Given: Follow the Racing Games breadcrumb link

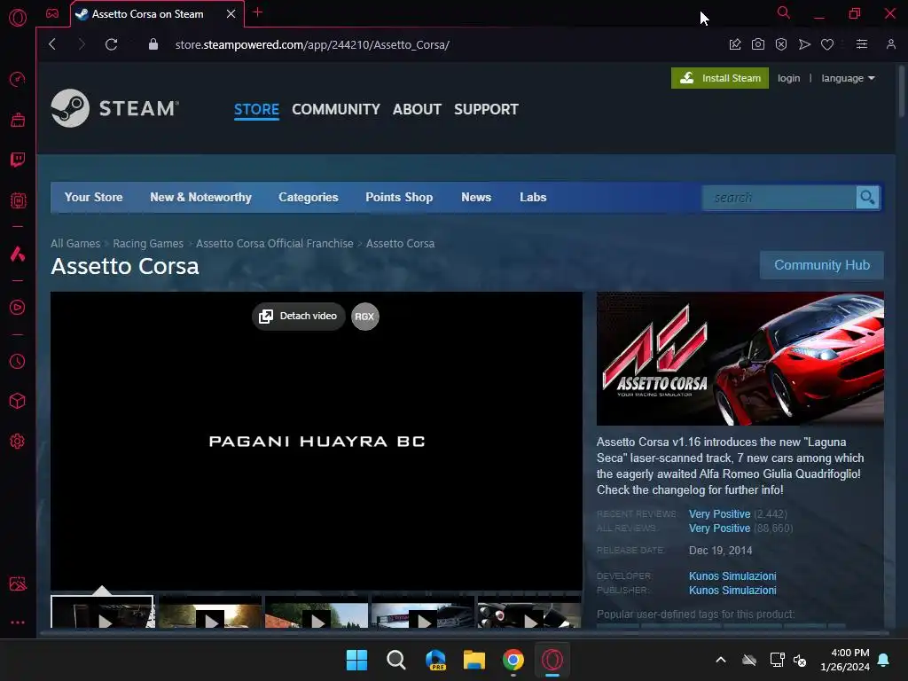Looking at the screenshot, I should 148,243.
